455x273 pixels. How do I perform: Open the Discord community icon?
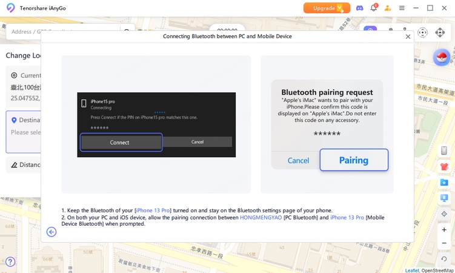point(359,8)
